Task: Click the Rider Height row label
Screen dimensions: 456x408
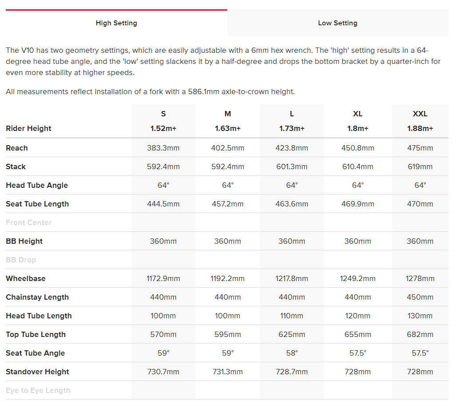Action: pos(28,128)
